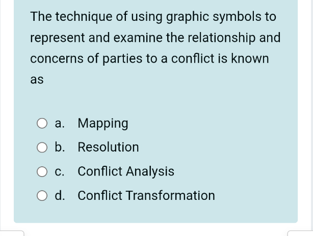The height and width of the screenshot is (236, 313).
Task: Click the 'c.' option letter
Action: [x=60, y=172]
